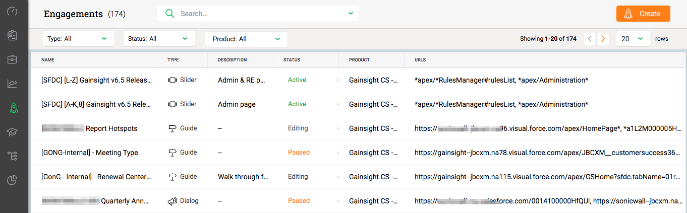
Task: Click the Slider type icon for [A-K,8] release
Action: click(173, 104)
